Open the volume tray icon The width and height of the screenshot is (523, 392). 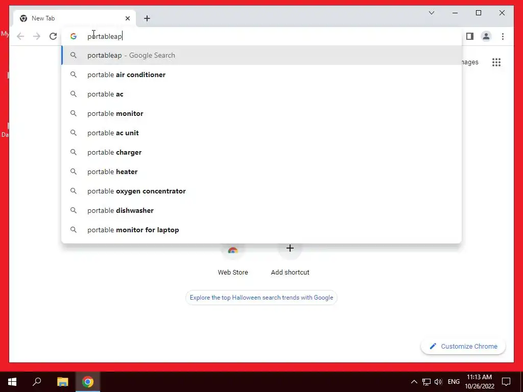tap(438, 382)
